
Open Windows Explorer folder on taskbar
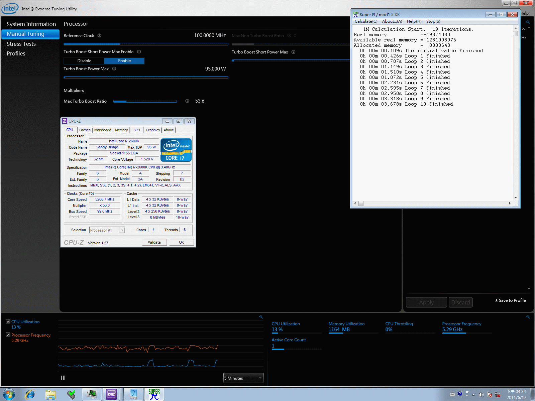point(50,395)
